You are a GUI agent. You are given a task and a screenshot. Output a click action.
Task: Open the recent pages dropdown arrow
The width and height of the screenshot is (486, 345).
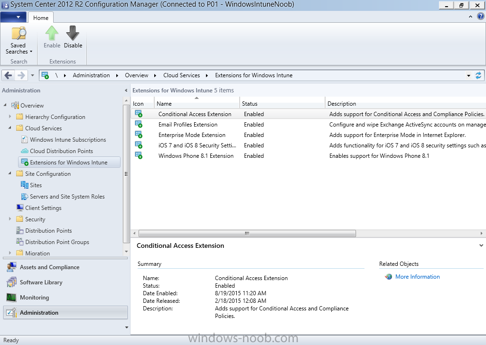(32, 75)
